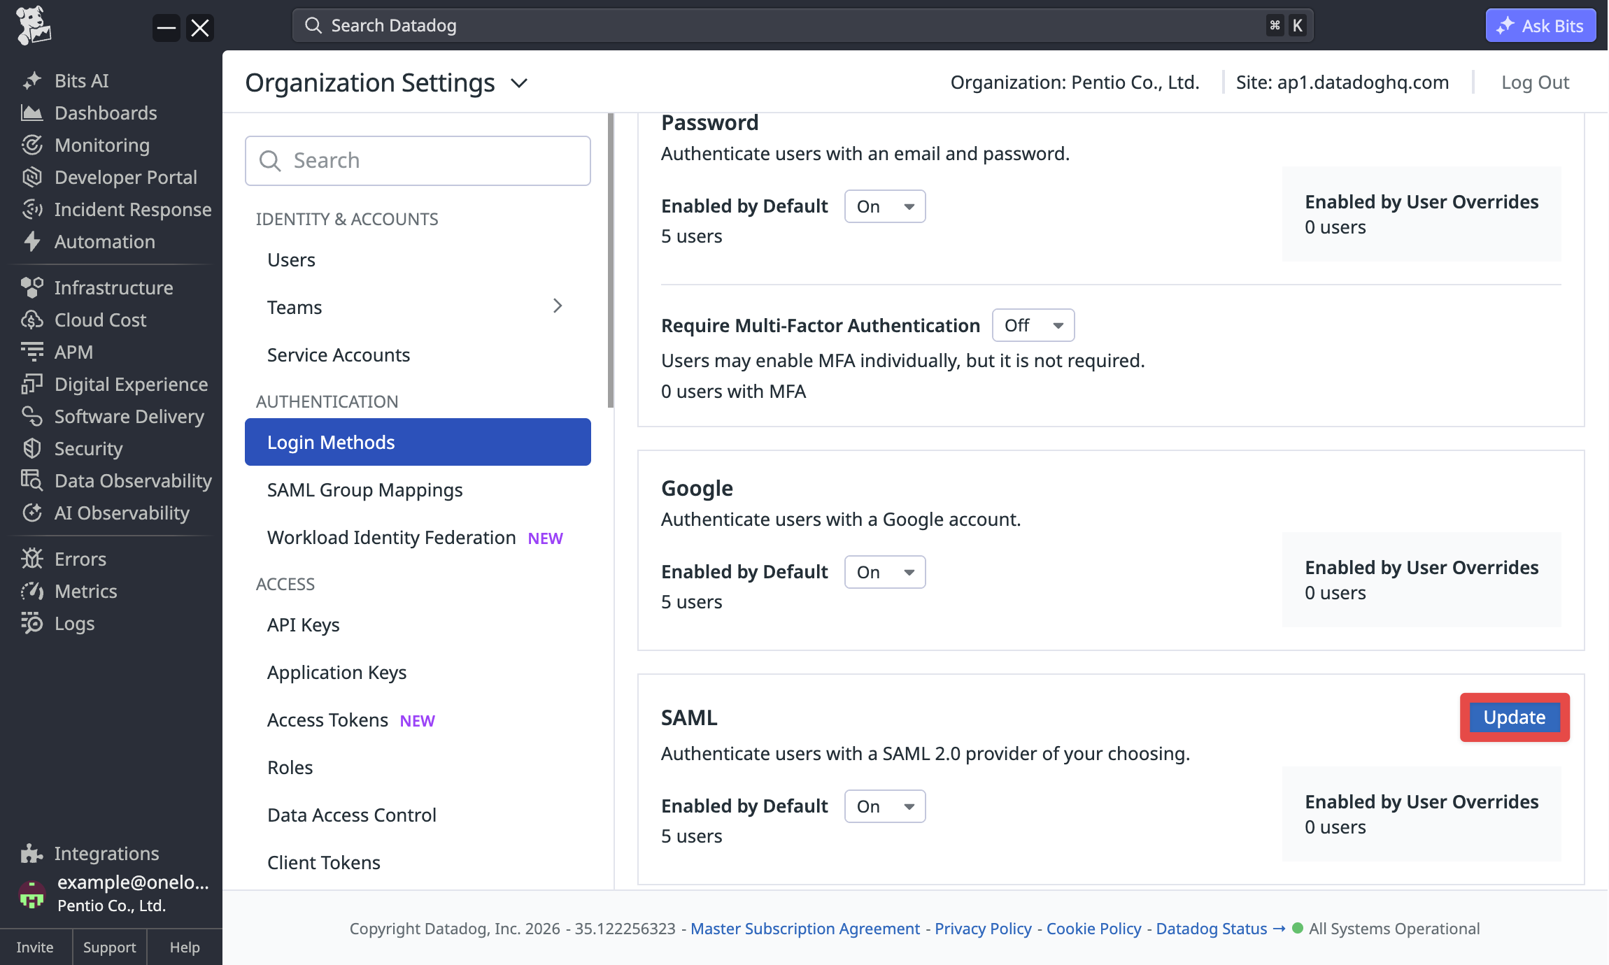Screen dimensions: 1609x965
Task: Click the settings search magnifier icon
Action: (270, 161)
